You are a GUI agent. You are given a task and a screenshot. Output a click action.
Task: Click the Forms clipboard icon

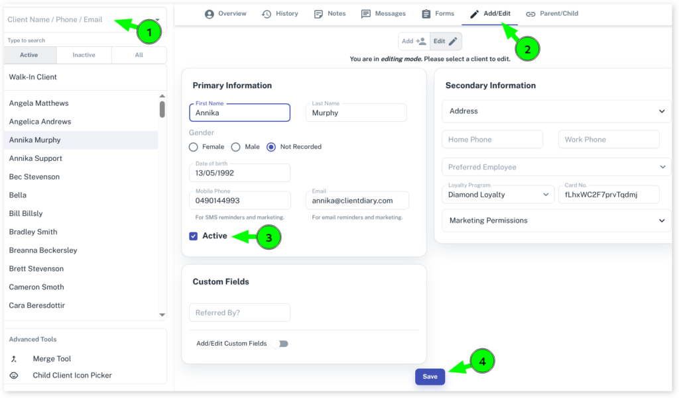(x=426, y=14)
